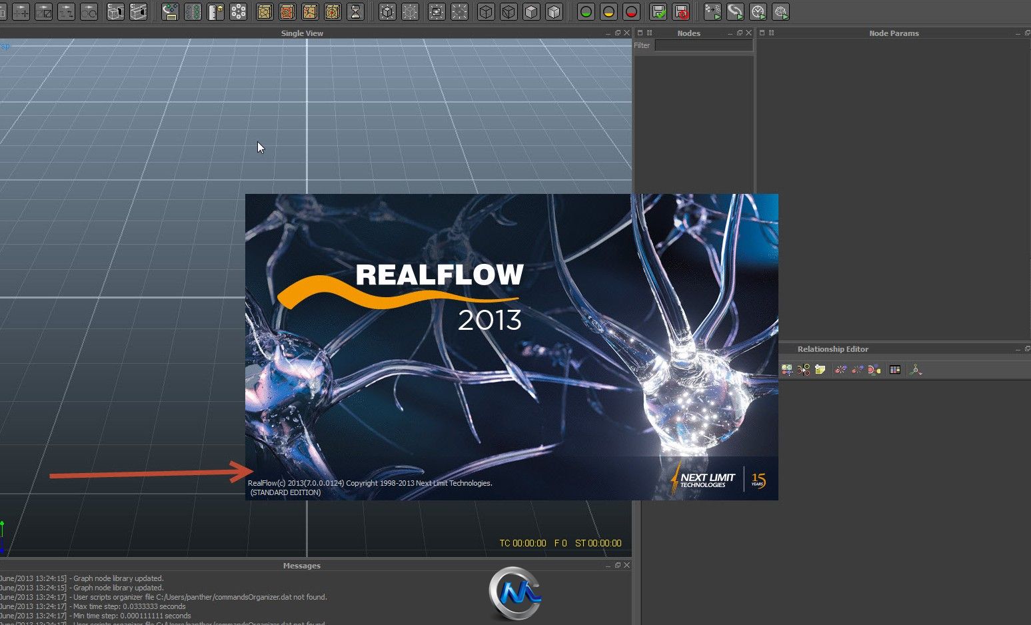Click the green circle status button
The width and height of the screenshot is (1031, 625).
(x=586, y=11)
